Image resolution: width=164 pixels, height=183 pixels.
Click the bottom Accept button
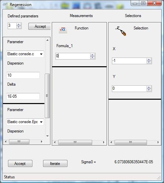20,163
